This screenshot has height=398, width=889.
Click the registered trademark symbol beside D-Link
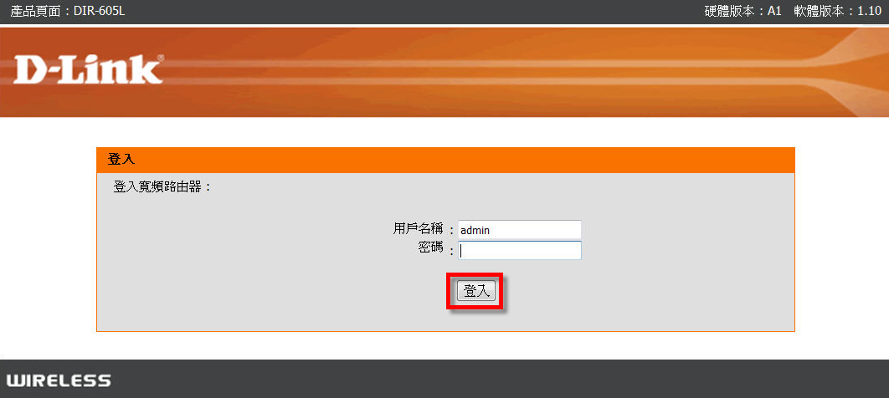[x=161, y=58]
